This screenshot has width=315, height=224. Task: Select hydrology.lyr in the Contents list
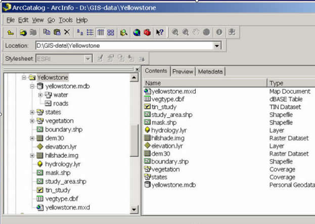[x=169, y=130]
